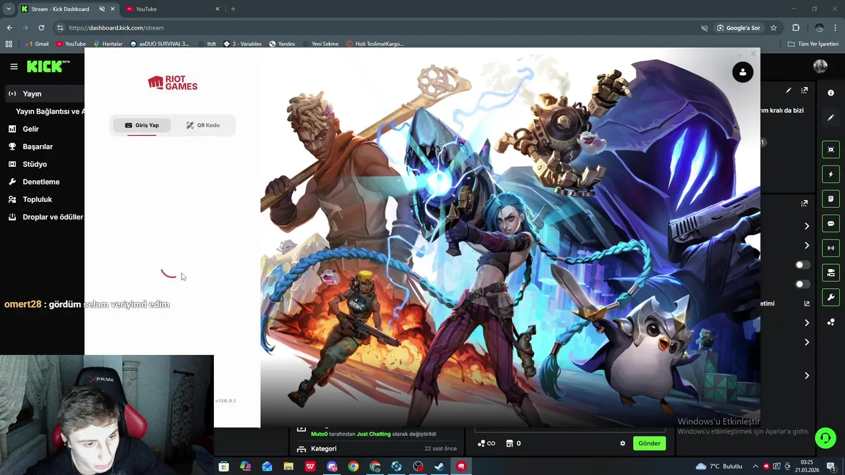The width and height of the screenshot is (845, 475).
Task: Open the Gmail bookmark
Action: (x=37, y=44)
